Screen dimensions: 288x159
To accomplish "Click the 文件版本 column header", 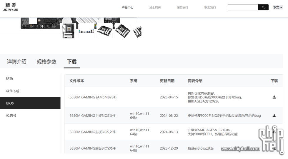I will pos(76,81).
